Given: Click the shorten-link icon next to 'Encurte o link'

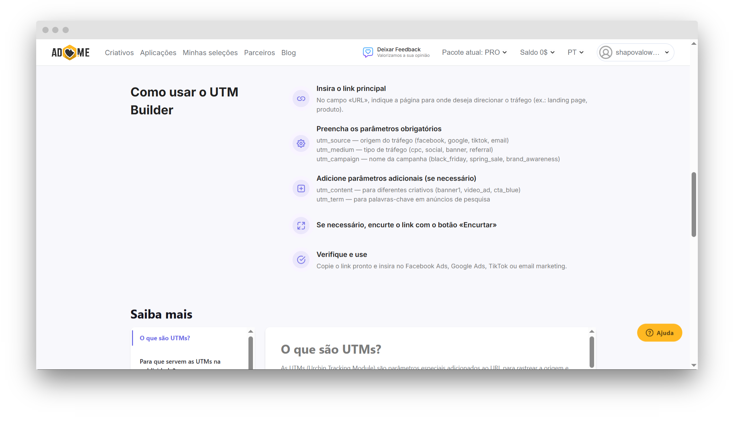Looking at the screenshot, I should coord(301,225).
